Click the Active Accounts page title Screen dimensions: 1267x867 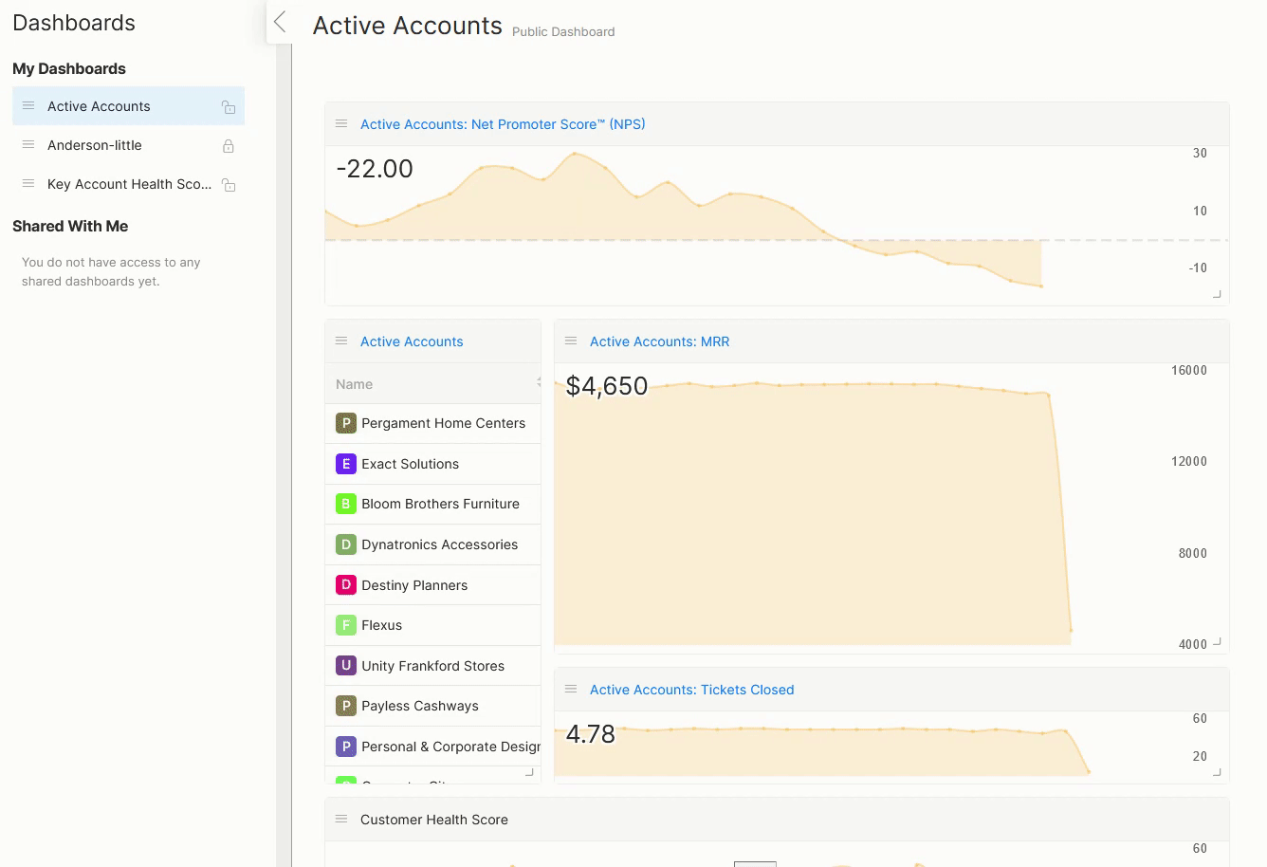point(408,26)
